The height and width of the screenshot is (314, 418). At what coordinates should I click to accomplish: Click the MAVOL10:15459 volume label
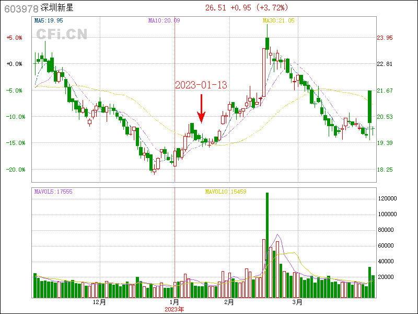[x=225, y=192]
